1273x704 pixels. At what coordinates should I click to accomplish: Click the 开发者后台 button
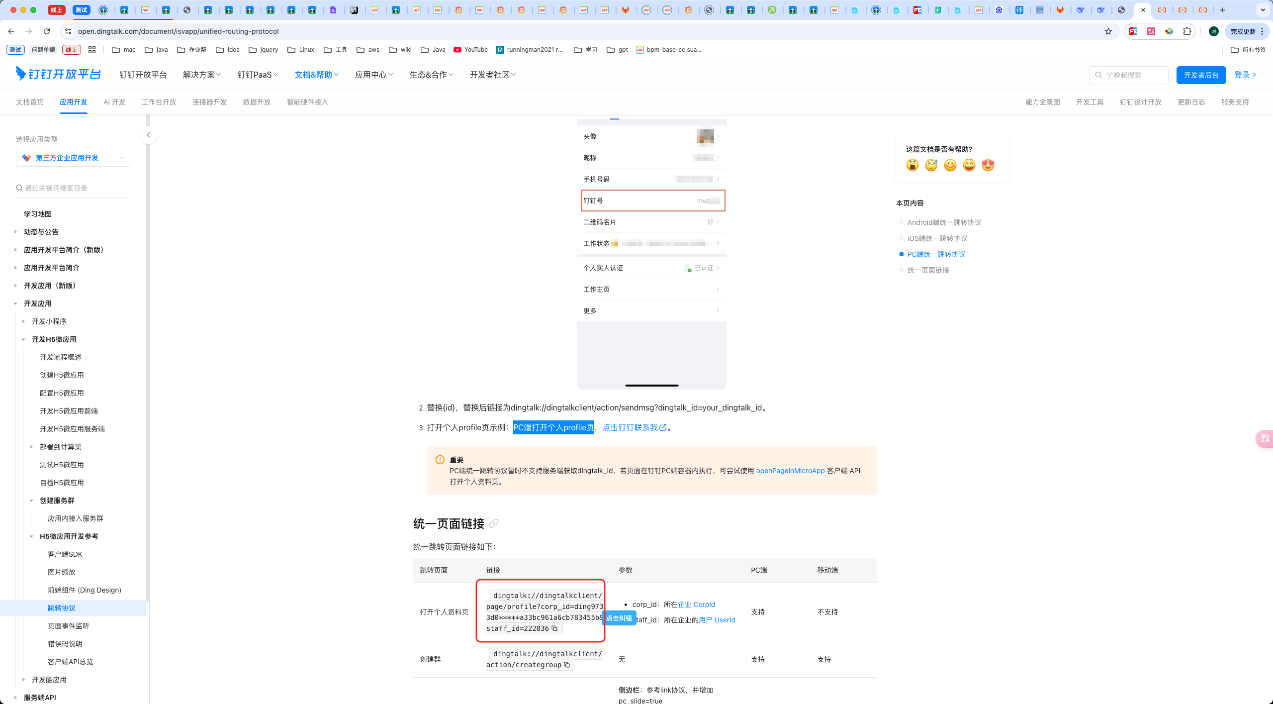pyautogui.click(x=1200, y=75)
